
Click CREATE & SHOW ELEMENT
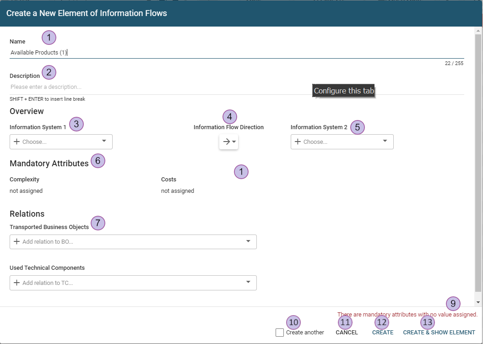pos(439,333)
